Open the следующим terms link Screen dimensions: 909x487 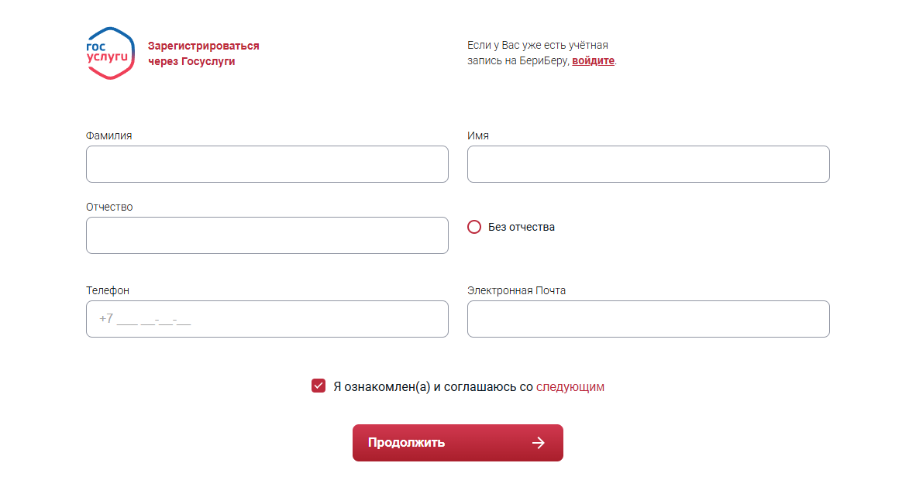(570, 386)
